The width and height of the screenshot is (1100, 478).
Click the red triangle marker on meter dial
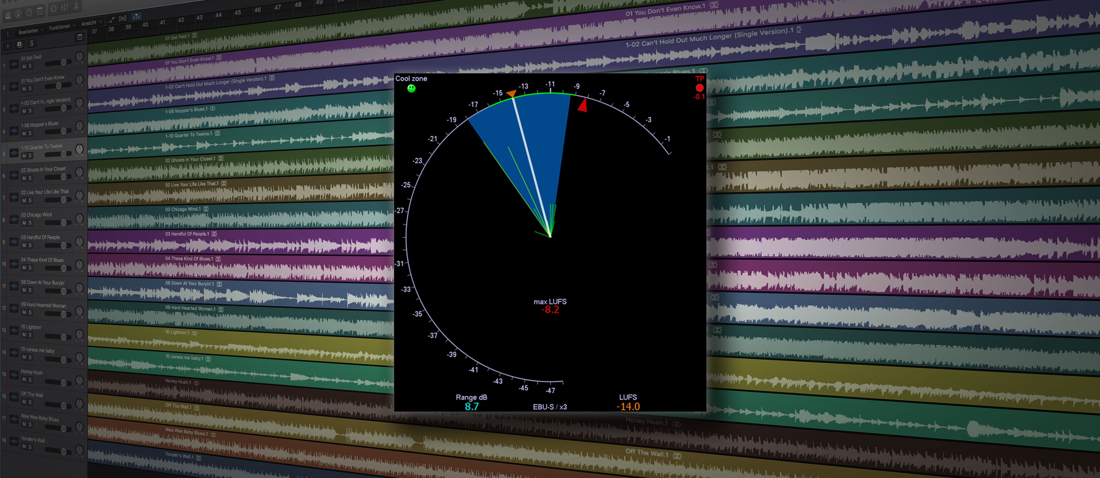(583, 105)
